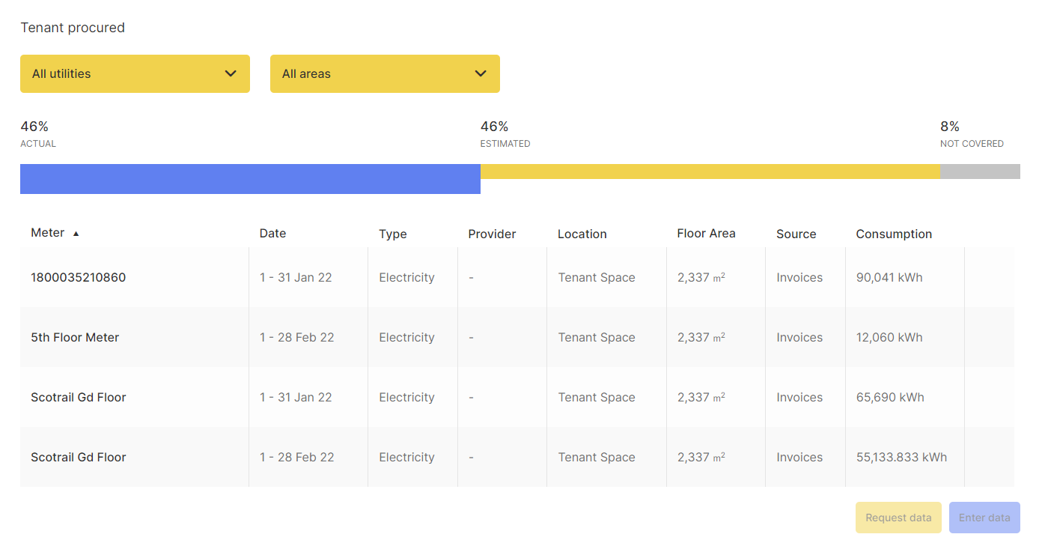Open Scotrail Gd Floor January entry
The image size is (1045, 555).
[78, 397]
